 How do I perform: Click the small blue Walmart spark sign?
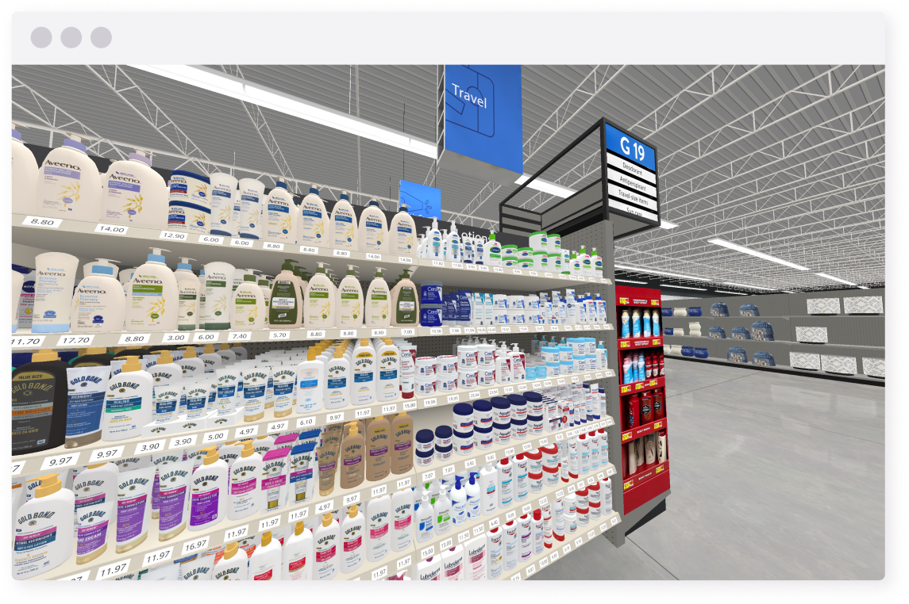click(419, 199)
